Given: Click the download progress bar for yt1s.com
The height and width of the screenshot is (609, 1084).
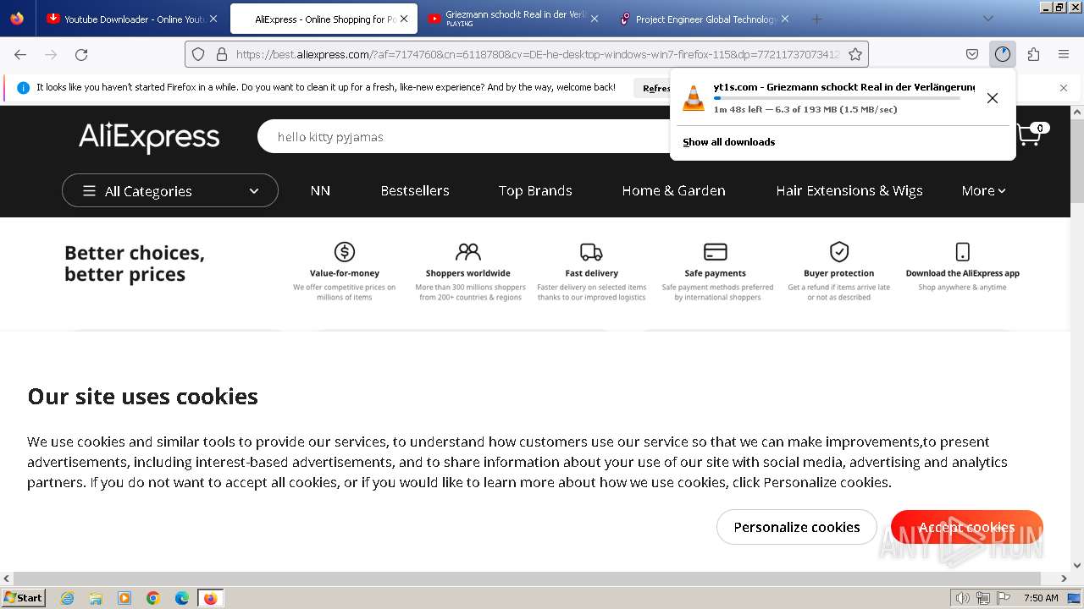Looking at the screenshot, I should (837, 98).
